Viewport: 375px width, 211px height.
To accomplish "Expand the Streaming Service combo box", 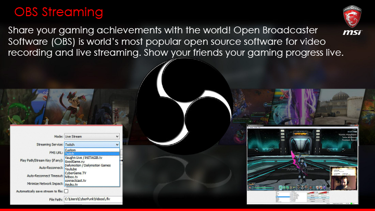I will [x=92, y=144].
